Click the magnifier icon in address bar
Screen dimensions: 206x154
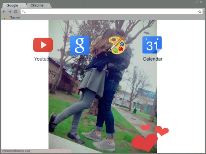[24, 12]
